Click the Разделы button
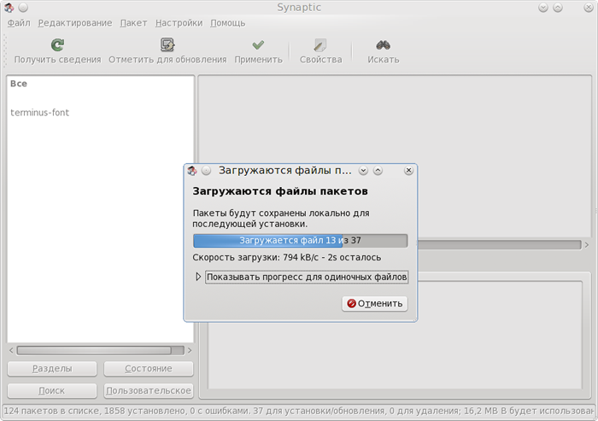Image resolution: width=598 pixels, height=421 pixels. pos(51,369)
